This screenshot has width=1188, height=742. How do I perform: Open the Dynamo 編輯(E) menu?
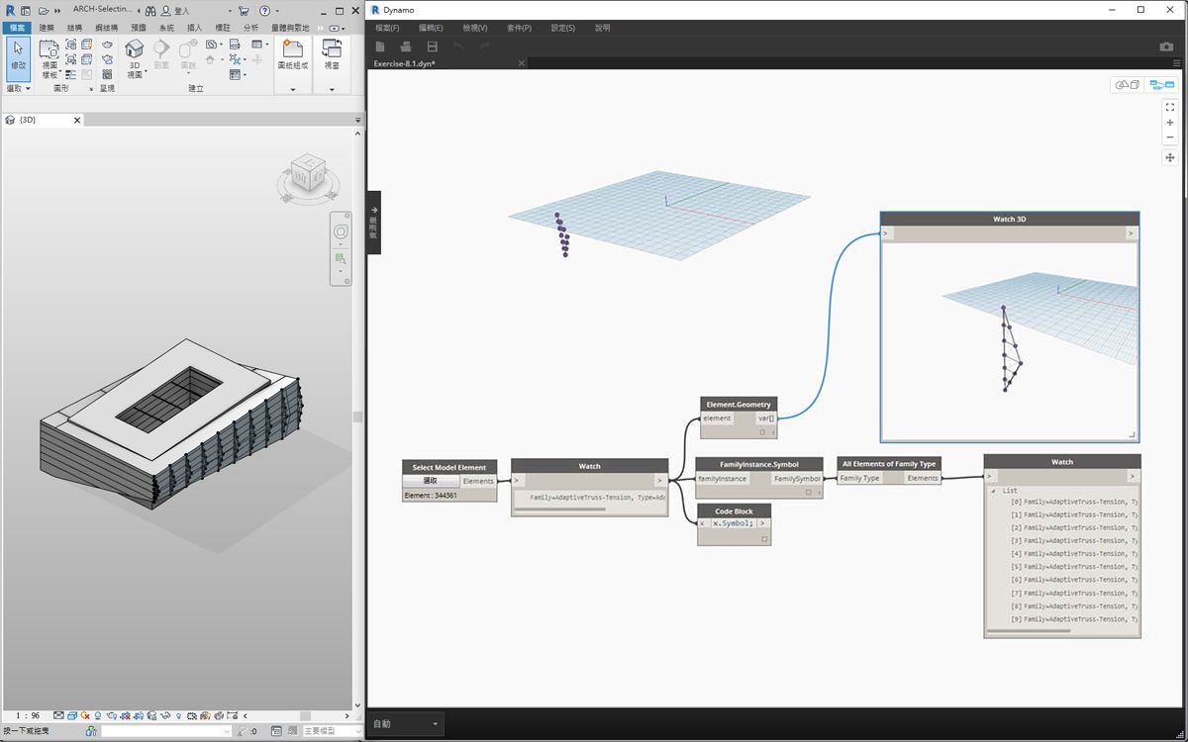pos(431,28)
